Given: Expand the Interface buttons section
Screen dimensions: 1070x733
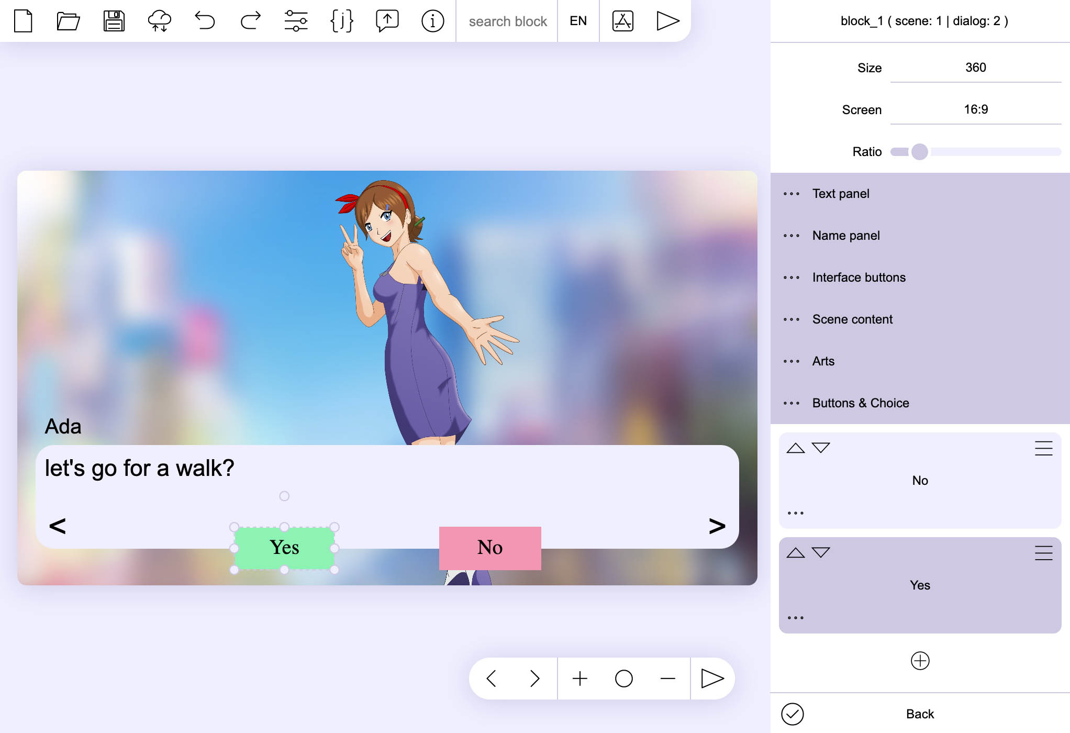Looking at the screenshot, I should coord(859,277).
